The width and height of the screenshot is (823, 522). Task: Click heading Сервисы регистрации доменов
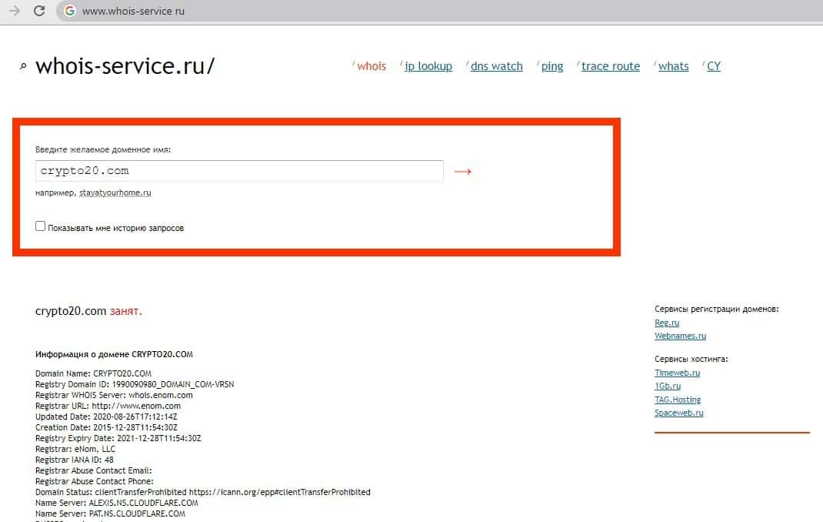pyautogui.click(x=716, y=309)
